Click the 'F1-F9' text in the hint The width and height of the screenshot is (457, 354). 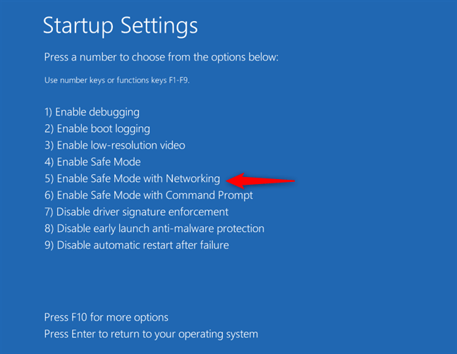coord(176,80)
